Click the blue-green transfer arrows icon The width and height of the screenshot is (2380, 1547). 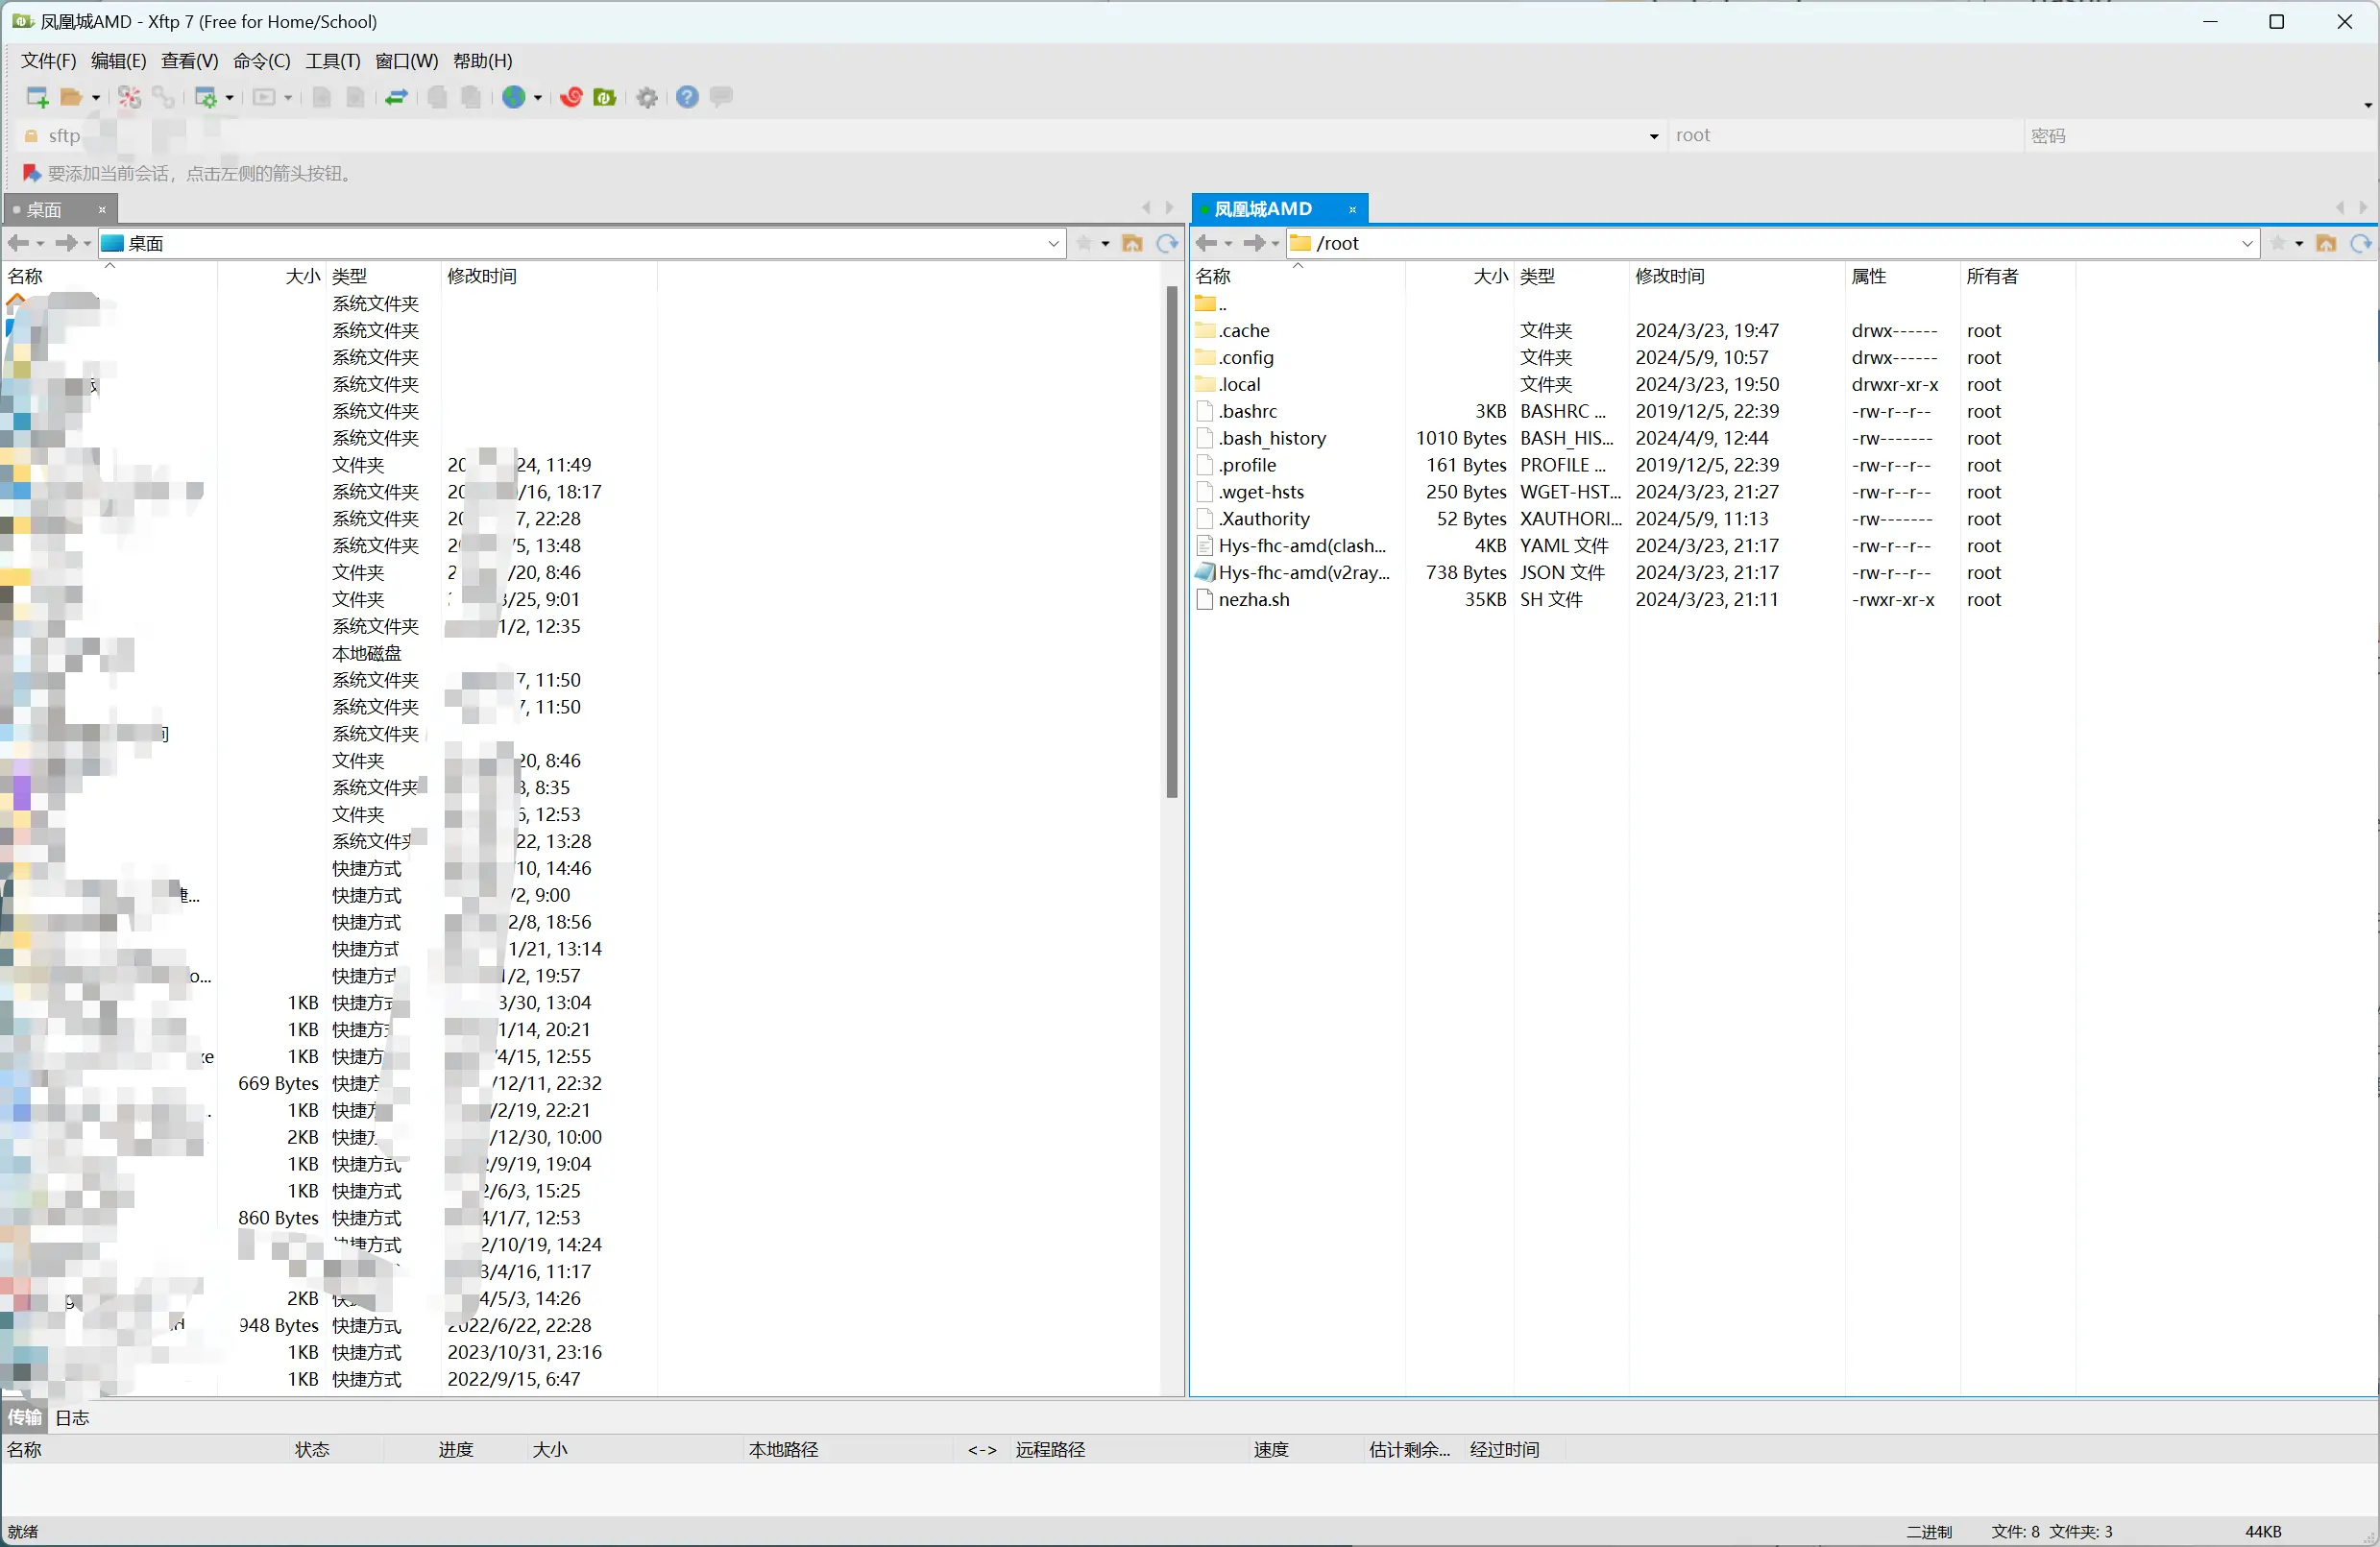[397, 97]
